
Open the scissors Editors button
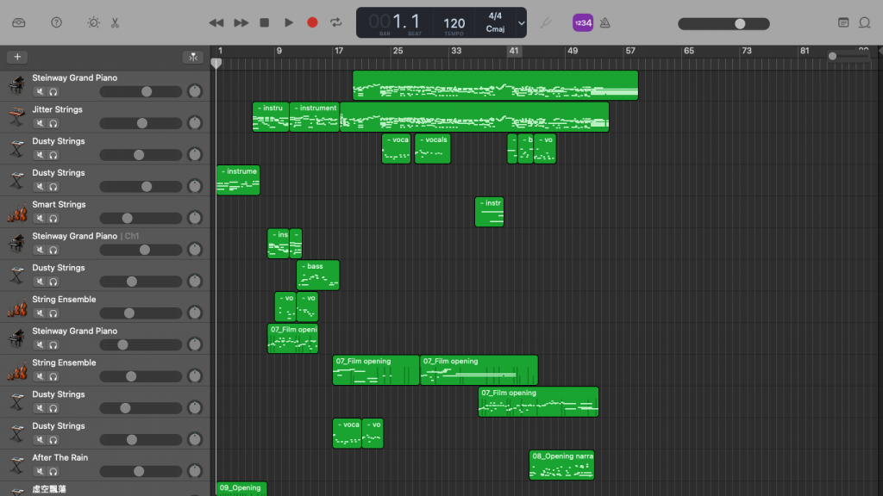coord(114,22)
